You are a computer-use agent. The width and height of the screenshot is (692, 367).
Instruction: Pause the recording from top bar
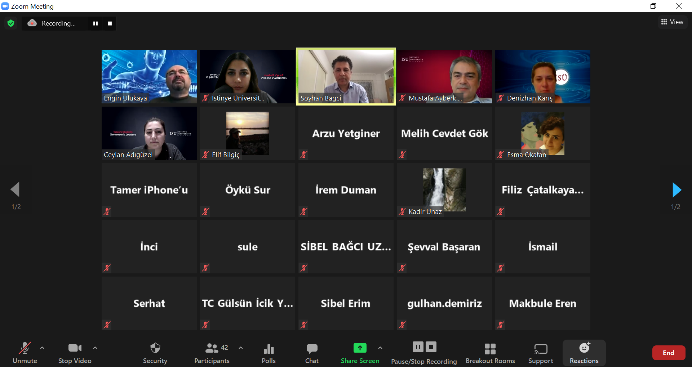click(x=96, y=23)
